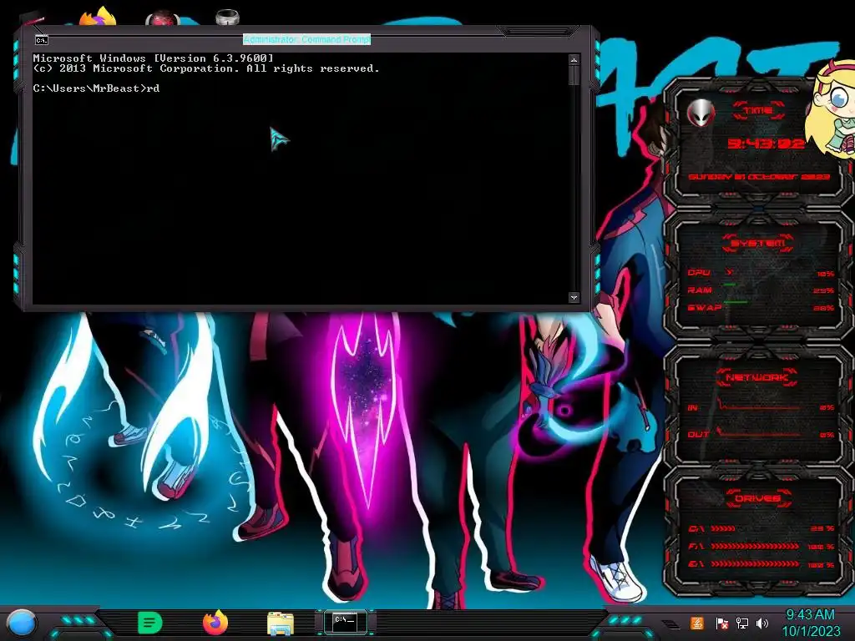Click the RAM usage green bar
855x641 pixels.
(x=730, y=285)
